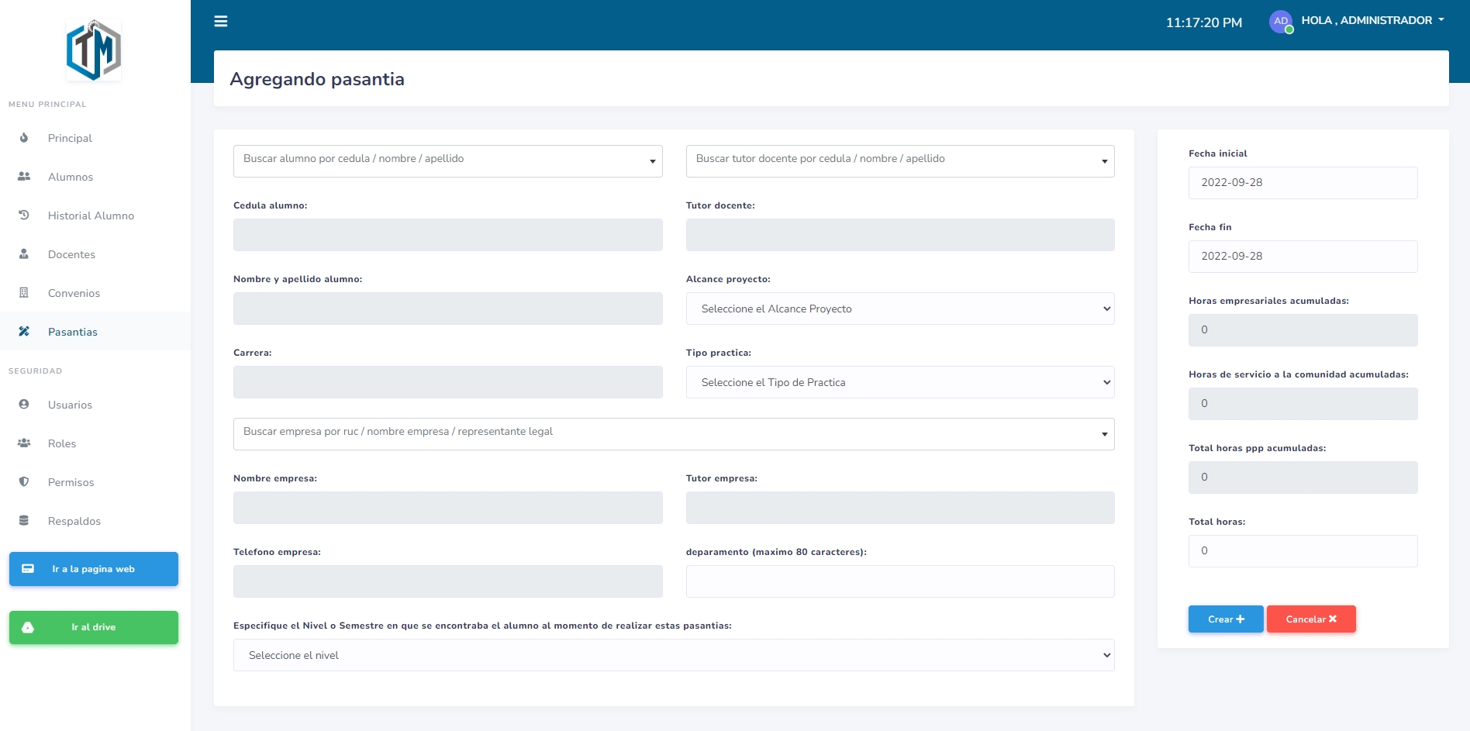Select Pasantias in the sidebar
This screenshot has height=731, width=1470.
(95, 332)
